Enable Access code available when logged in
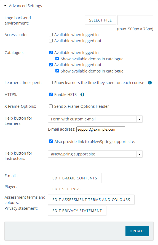Screen dimensions: 158x245 pos(51,34)
